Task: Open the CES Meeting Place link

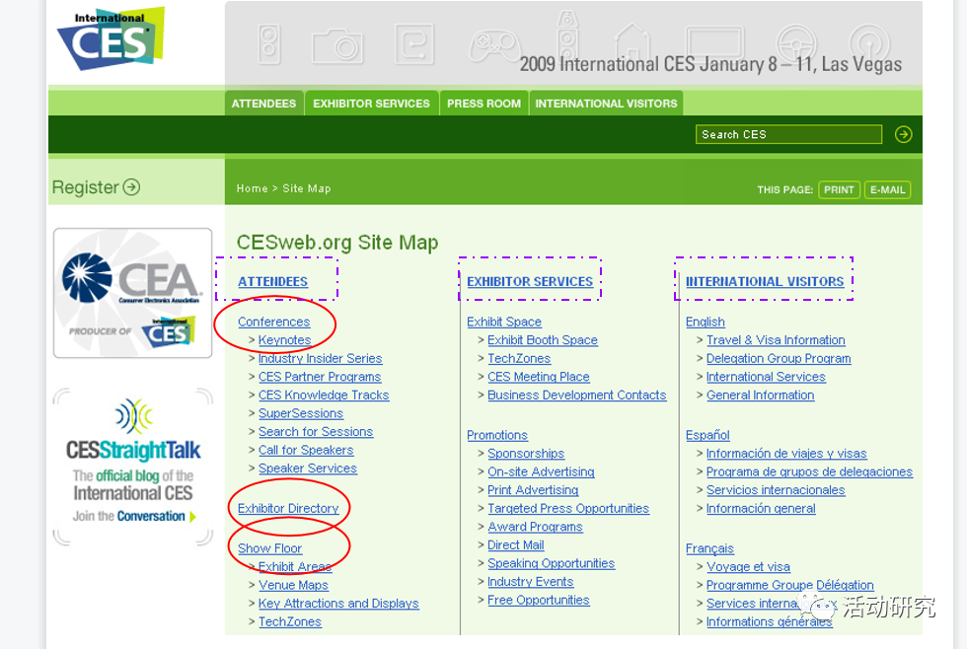Action: (x=539, y=377)
